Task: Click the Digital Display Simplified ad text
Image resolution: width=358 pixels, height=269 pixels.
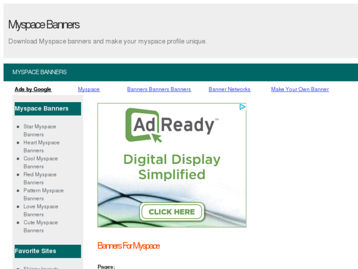Action: click(x=172, y=167)
